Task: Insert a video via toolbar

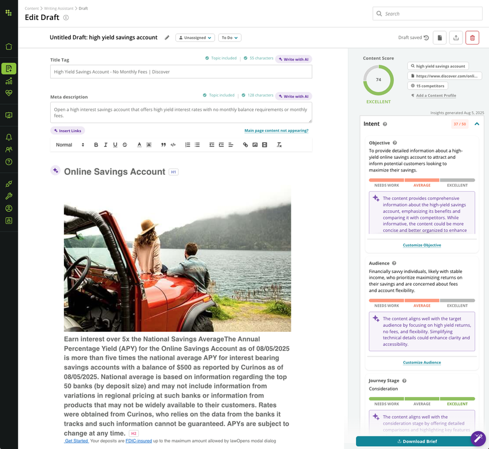Action: [x=264, y=145]
